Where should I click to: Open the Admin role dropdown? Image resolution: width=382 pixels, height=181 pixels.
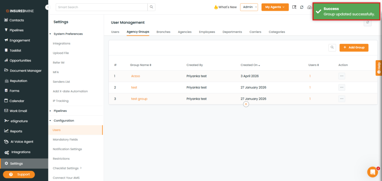[x=249, y=7]
